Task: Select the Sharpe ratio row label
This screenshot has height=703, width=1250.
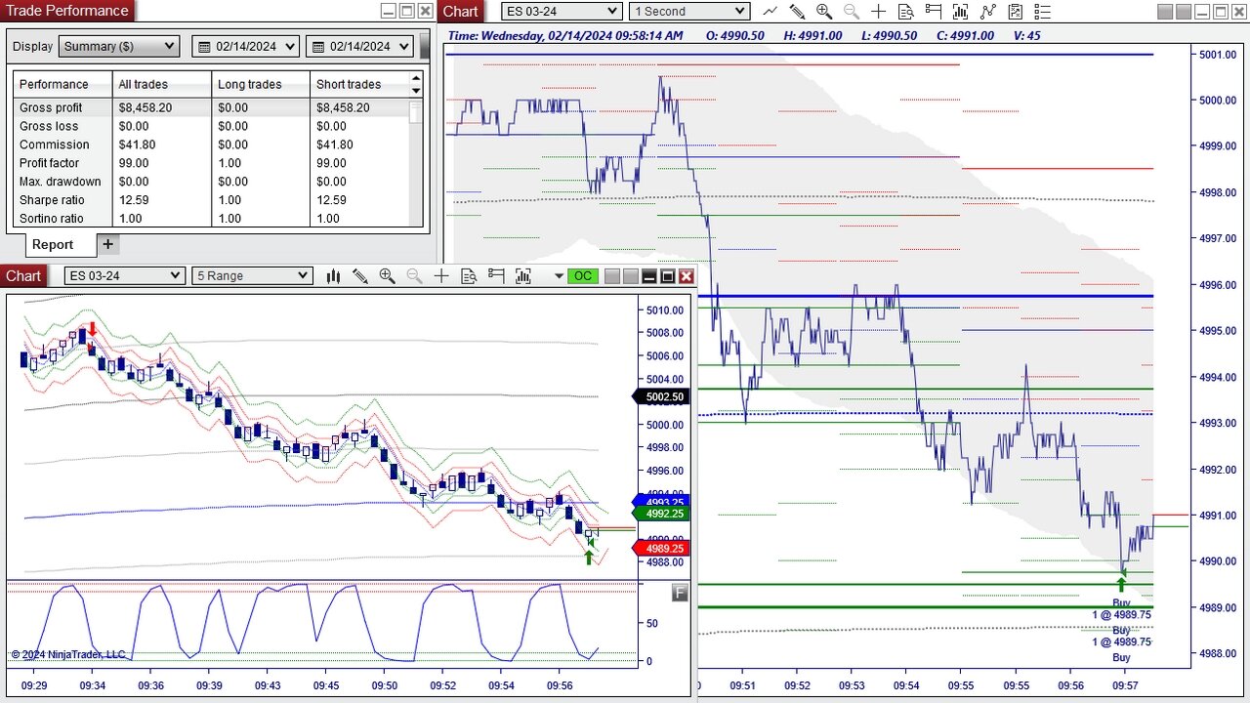Action: (52, 200)
